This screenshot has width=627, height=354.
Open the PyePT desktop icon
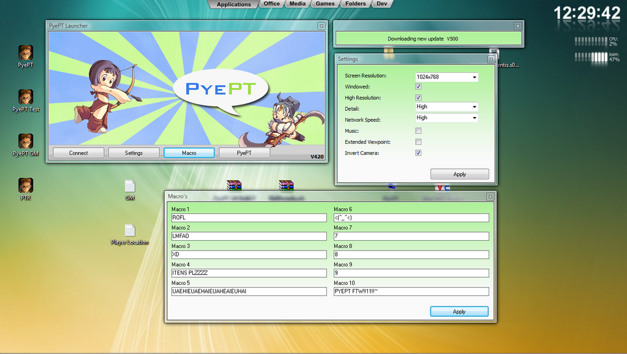click(x=25, y=53)
